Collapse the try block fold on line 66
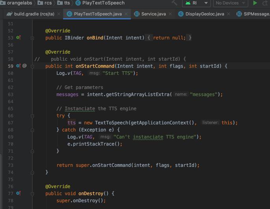270x209 pixels. pos(32,116)
